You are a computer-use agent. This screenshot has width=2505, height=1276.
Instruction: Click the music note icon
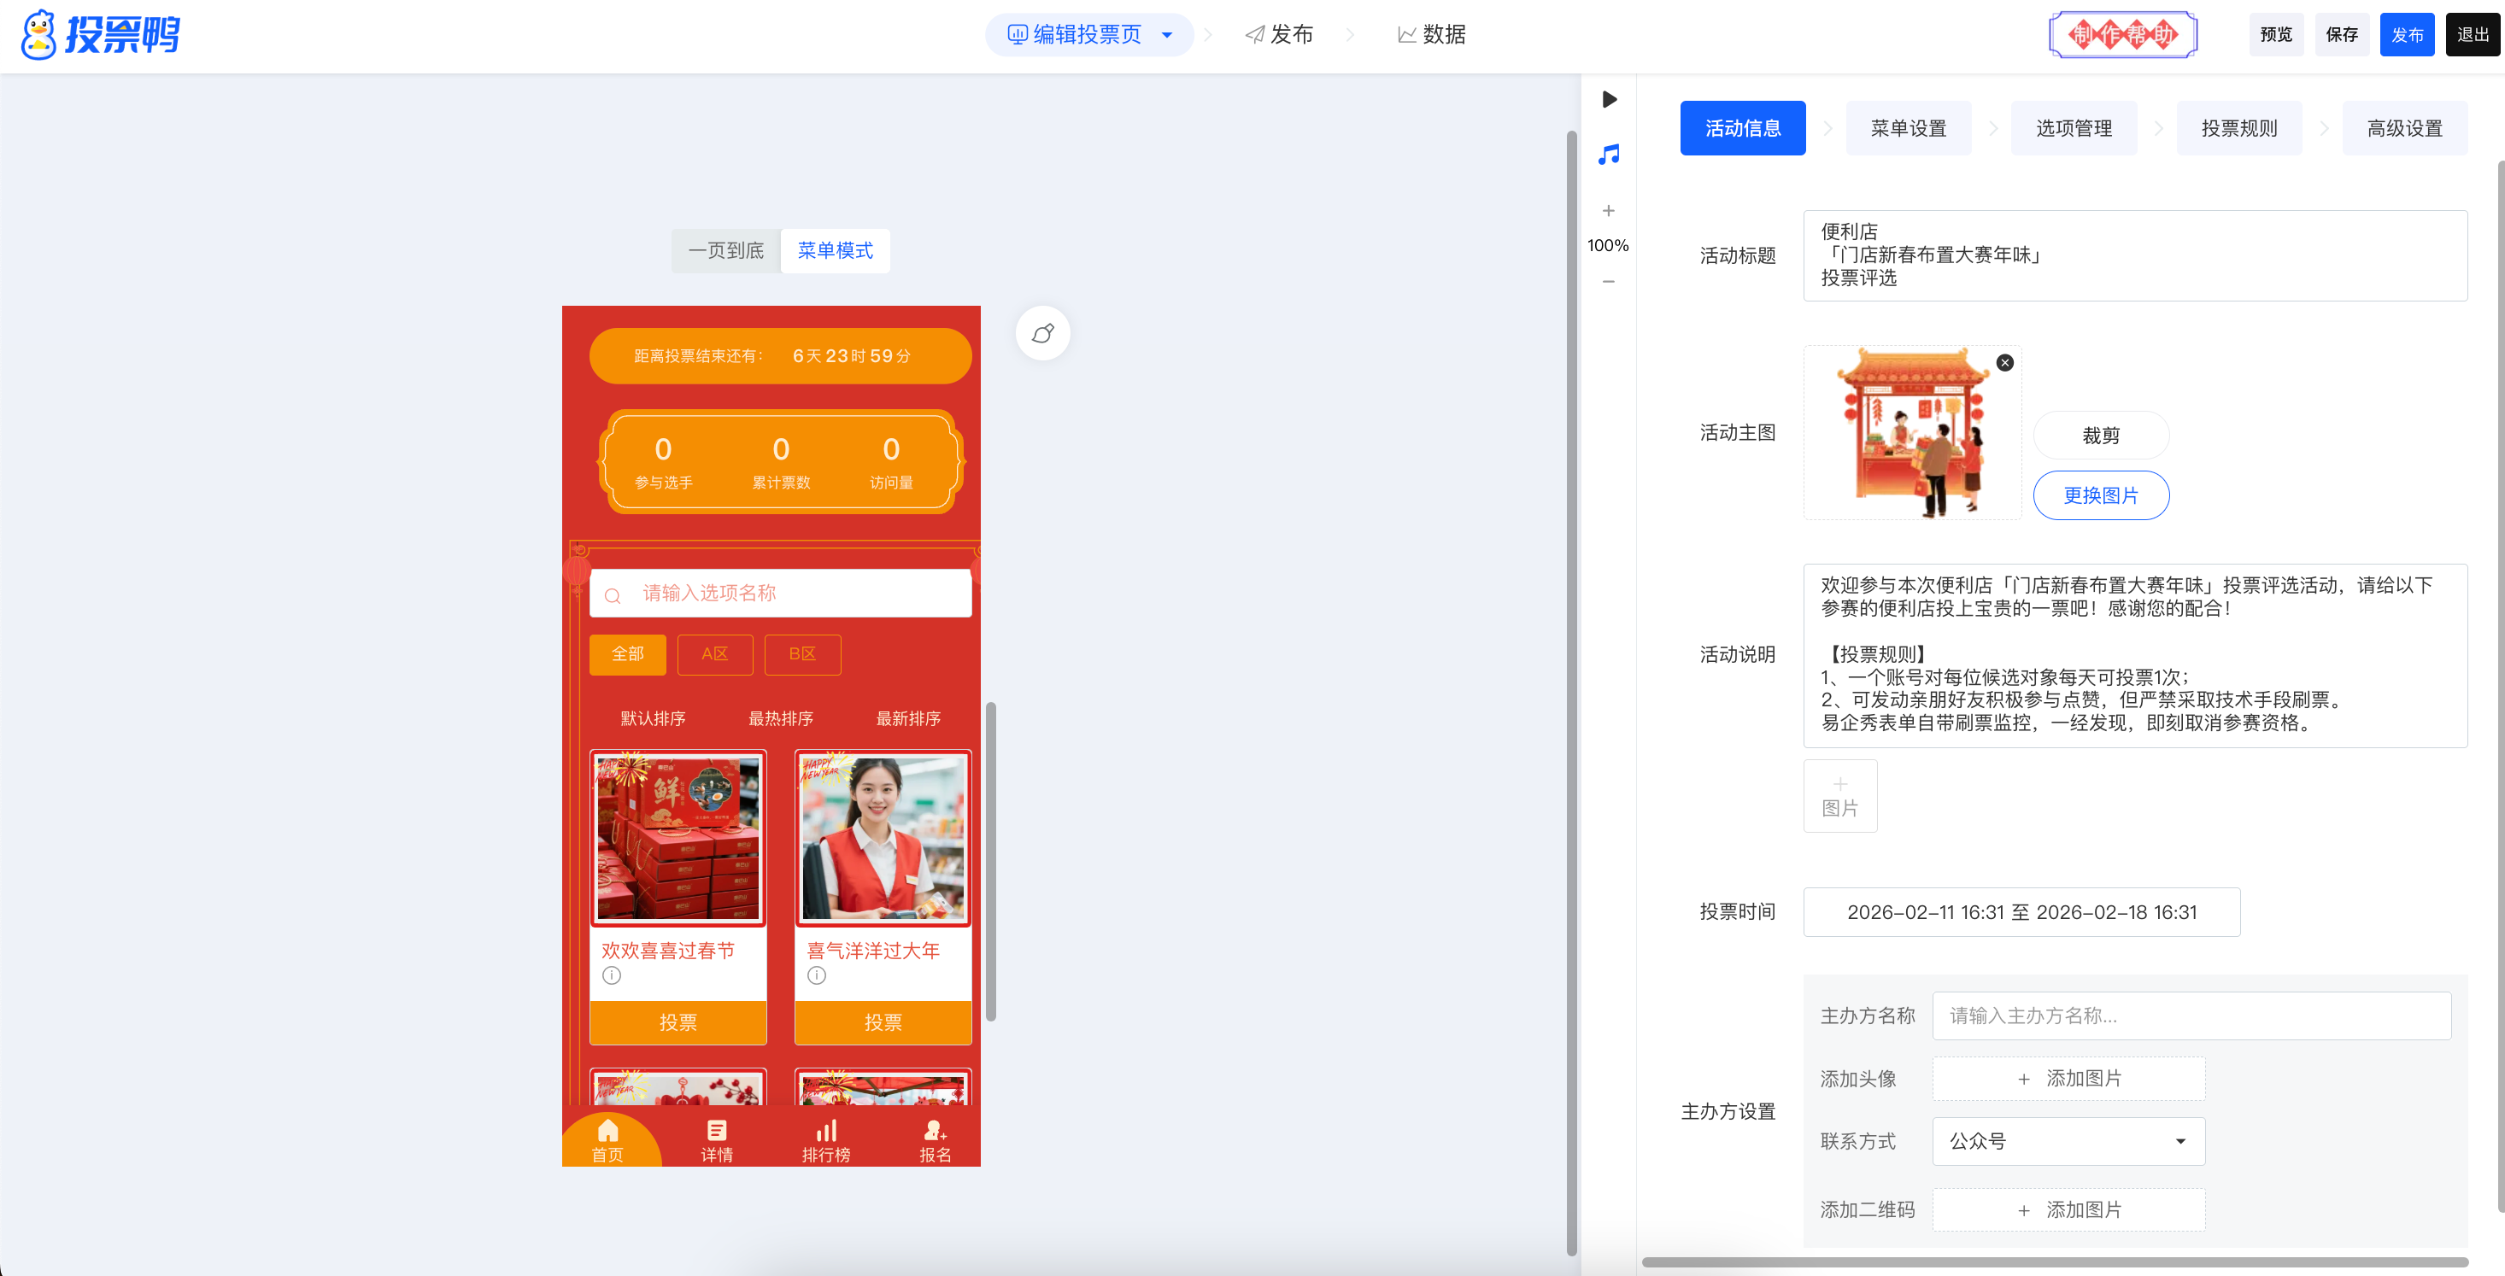(1609, 155)
